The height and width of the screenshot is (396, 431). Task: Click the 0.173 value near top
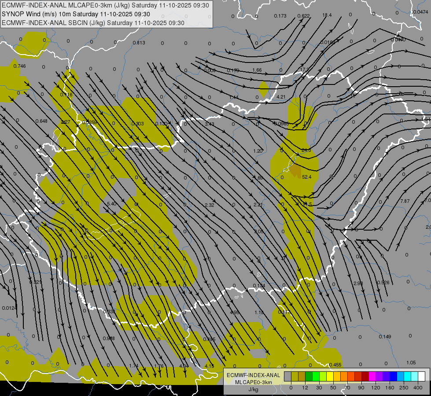280,16
